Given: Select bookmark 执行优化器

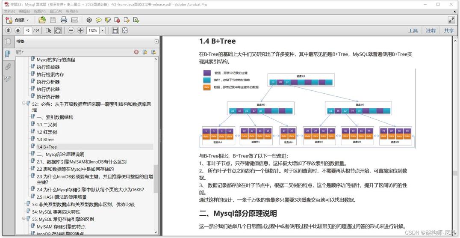Looking at the screenshot, I should point(48,89).
